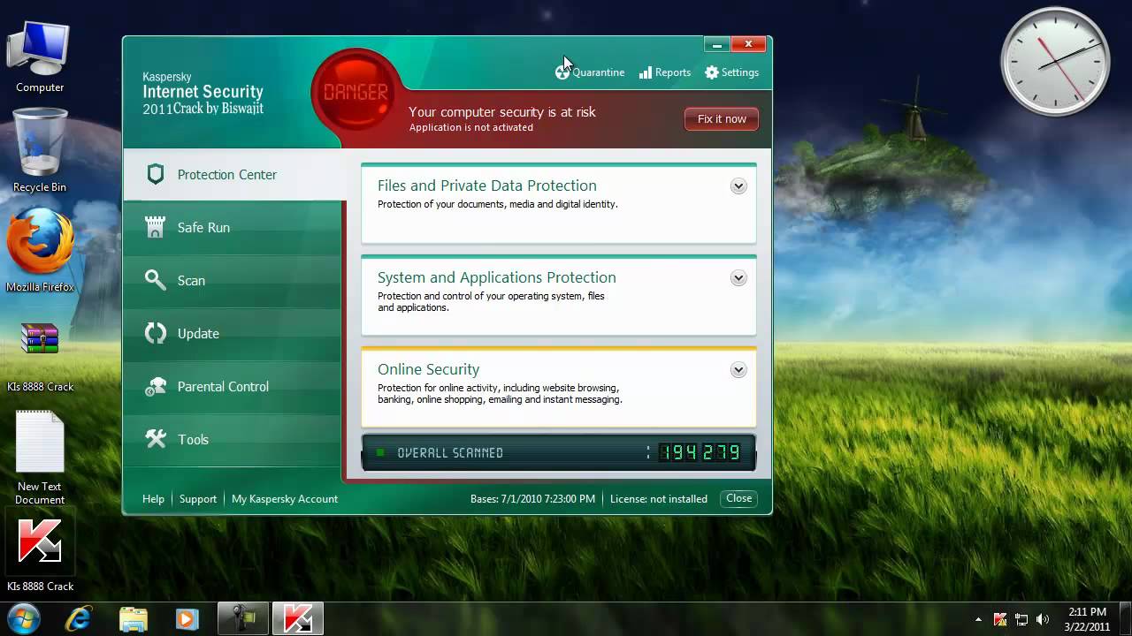Open the Parental Control tab

[233, 387]
